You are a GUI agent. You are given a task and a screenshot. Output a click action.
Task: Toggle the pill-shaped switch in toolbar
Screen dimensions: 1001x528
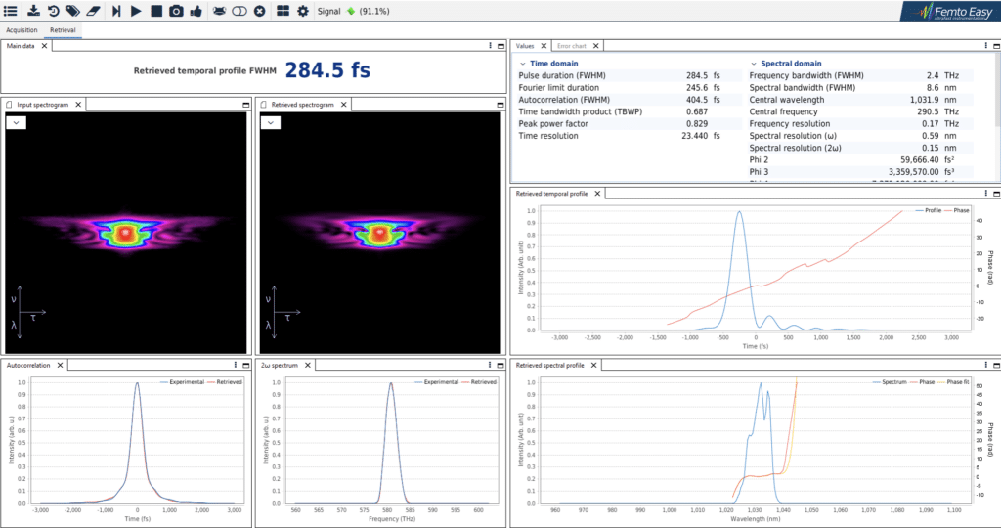click(239, 11)
